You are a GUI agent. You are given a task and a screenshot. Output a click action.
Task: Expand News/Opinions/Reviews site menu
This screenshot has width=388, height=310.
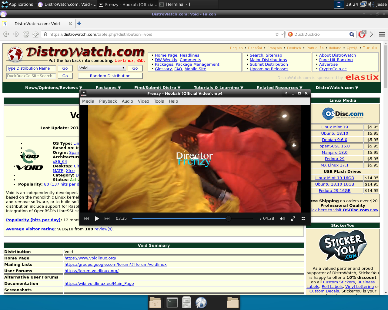click(54, 87)
